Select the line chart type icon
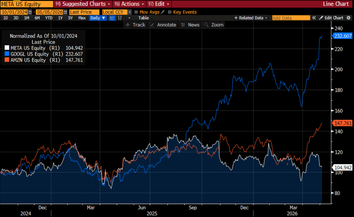354x217 pixels. pos(112,18)
